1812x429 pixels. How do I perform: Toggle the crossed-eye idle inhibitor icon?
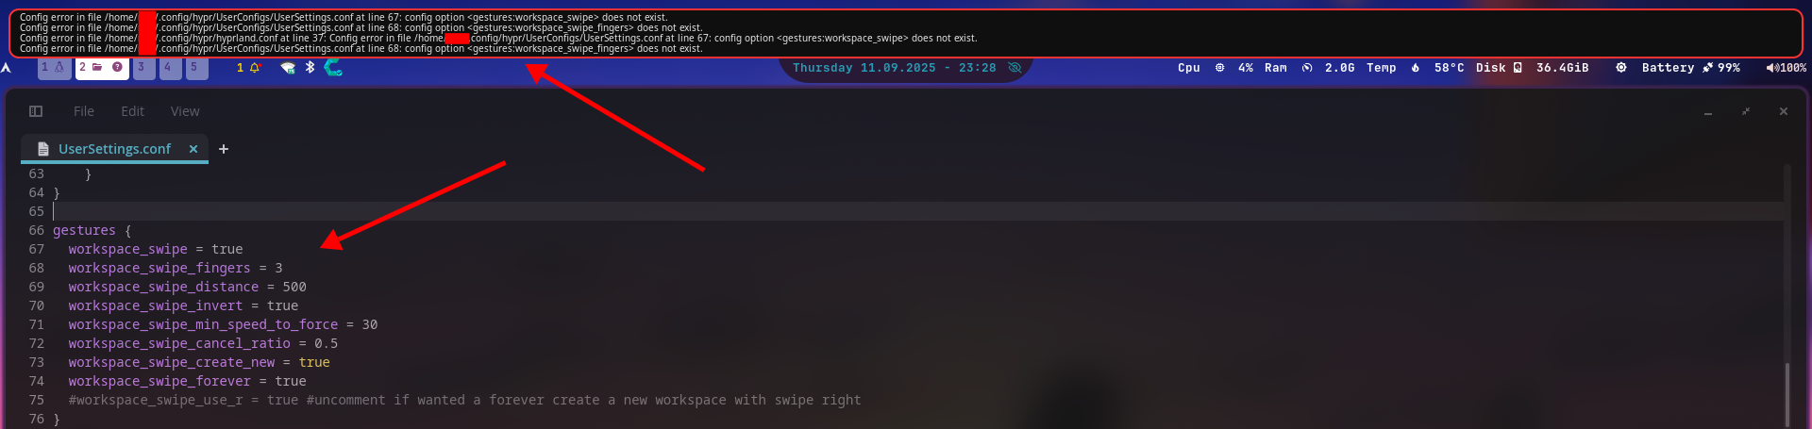point(1015,68)
